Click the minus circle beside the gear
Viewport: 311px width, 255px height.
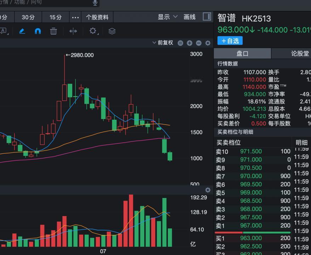pos(199,43)
